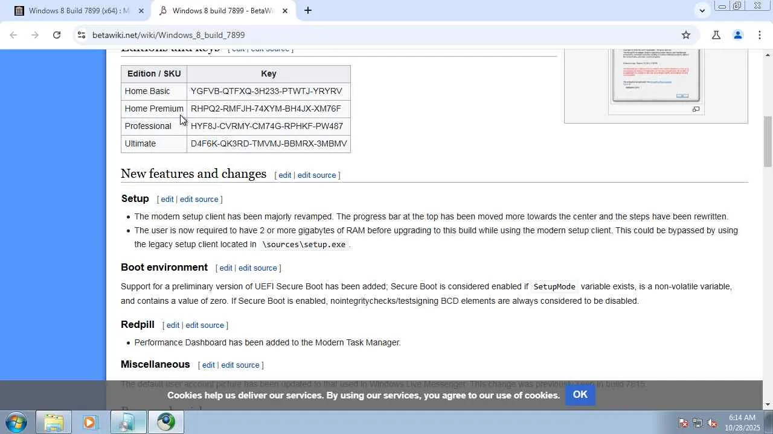The width and height of the screenshot is (773, 434).
Task: Click the scrollbar up arrow
Action: 768,54
